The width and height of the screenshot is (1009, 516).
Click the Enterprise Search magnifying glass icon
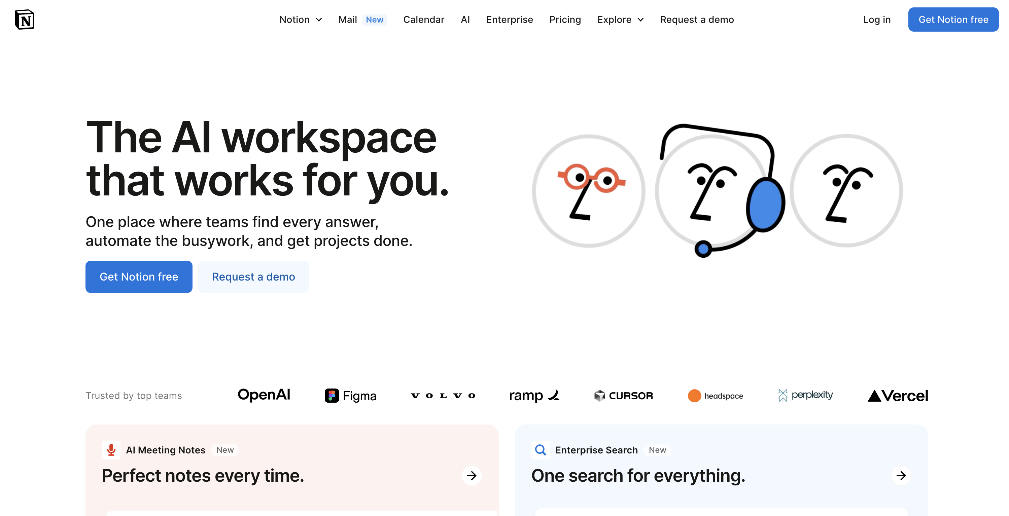pyautogui.click(x=541, y=450)
